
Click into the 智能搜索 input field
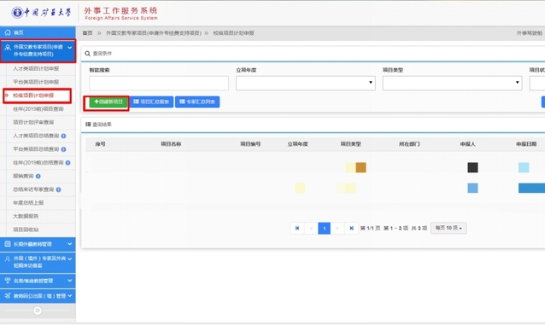click(159, 84)
